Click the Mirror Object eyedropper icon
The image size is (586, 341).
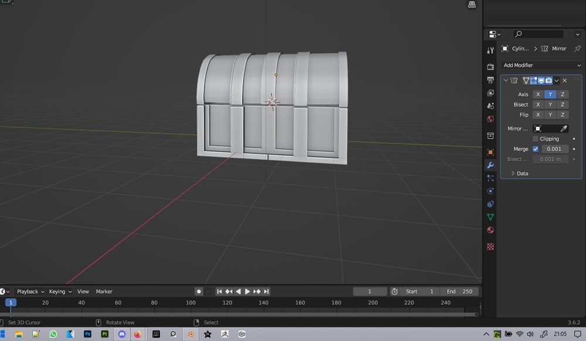[x=564, y=129]
